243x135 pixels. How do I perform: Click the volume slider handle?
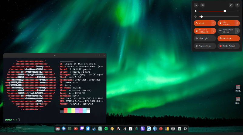[x=225, y=11]
